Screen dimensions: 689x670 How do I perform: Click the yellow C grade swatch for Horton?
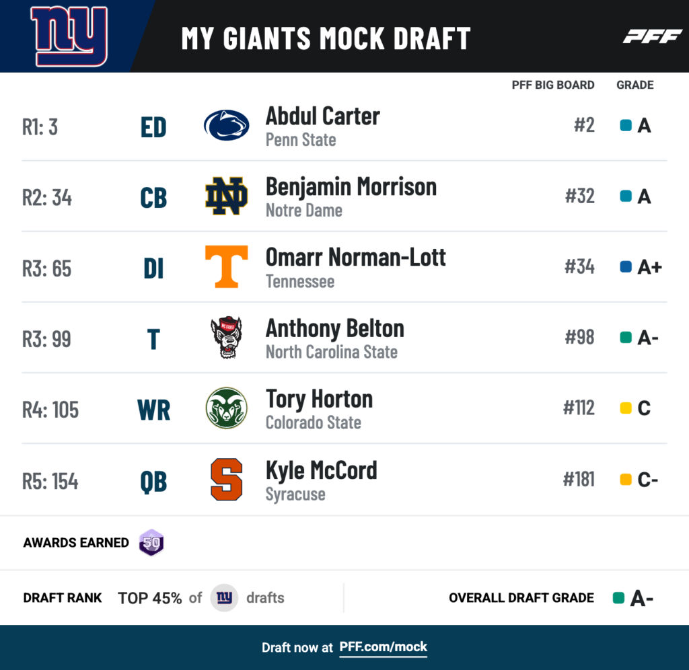pos(626,408)
